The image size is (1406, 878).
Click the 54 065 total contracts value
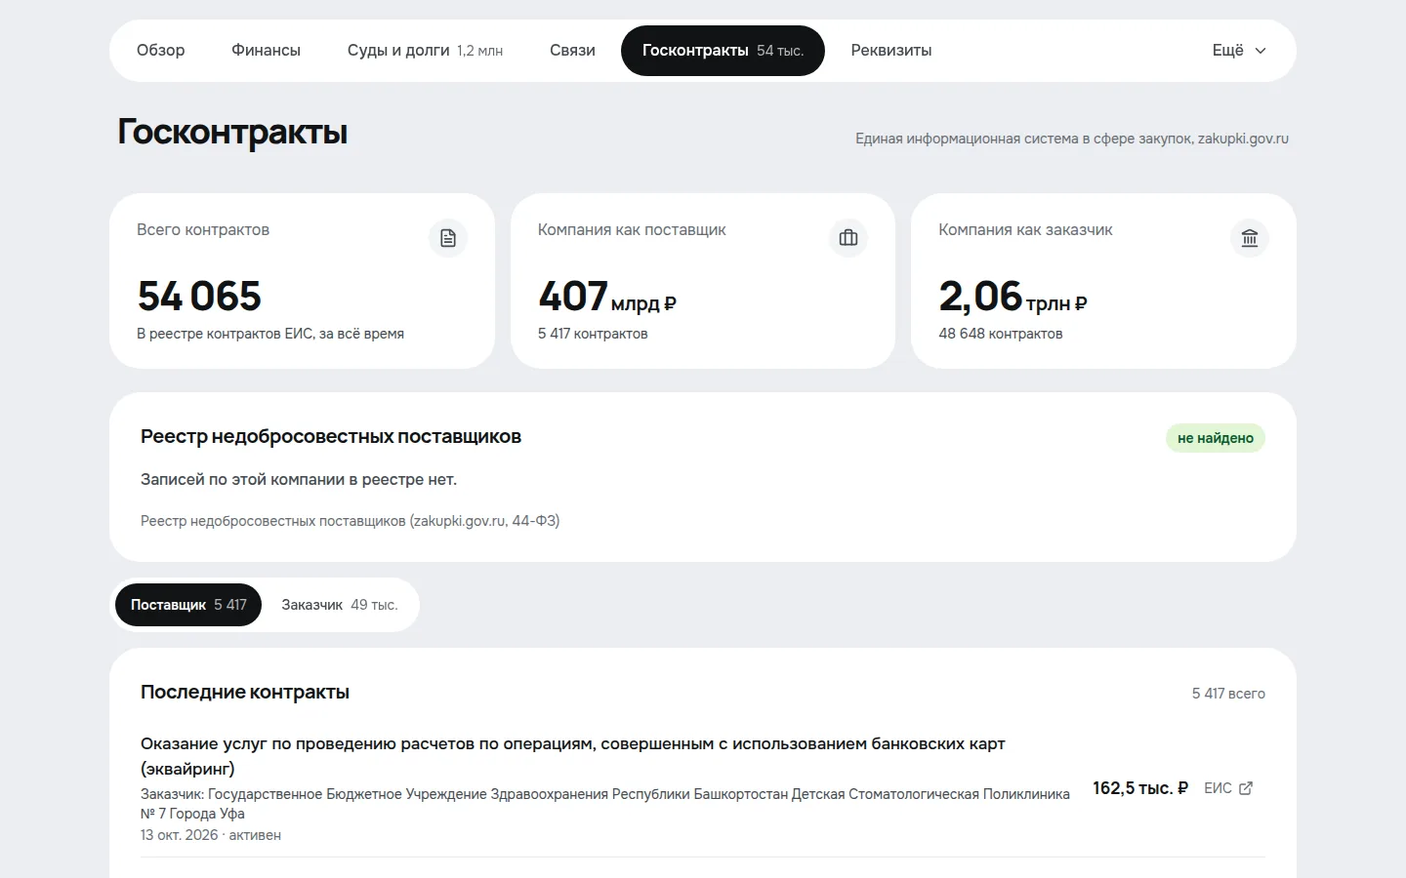(200, 297)
